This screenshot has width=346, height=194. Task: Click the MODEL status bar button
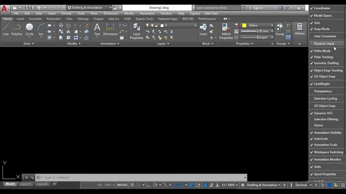coord(123,185)
